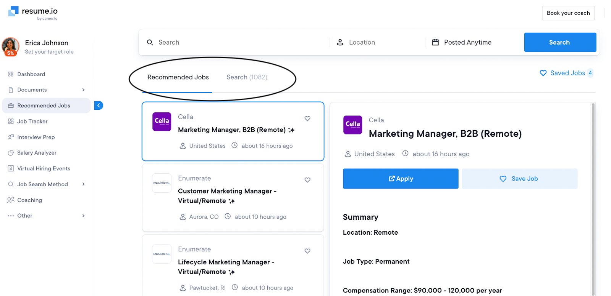Click the blue Apply button

click(x=401, y=179)
